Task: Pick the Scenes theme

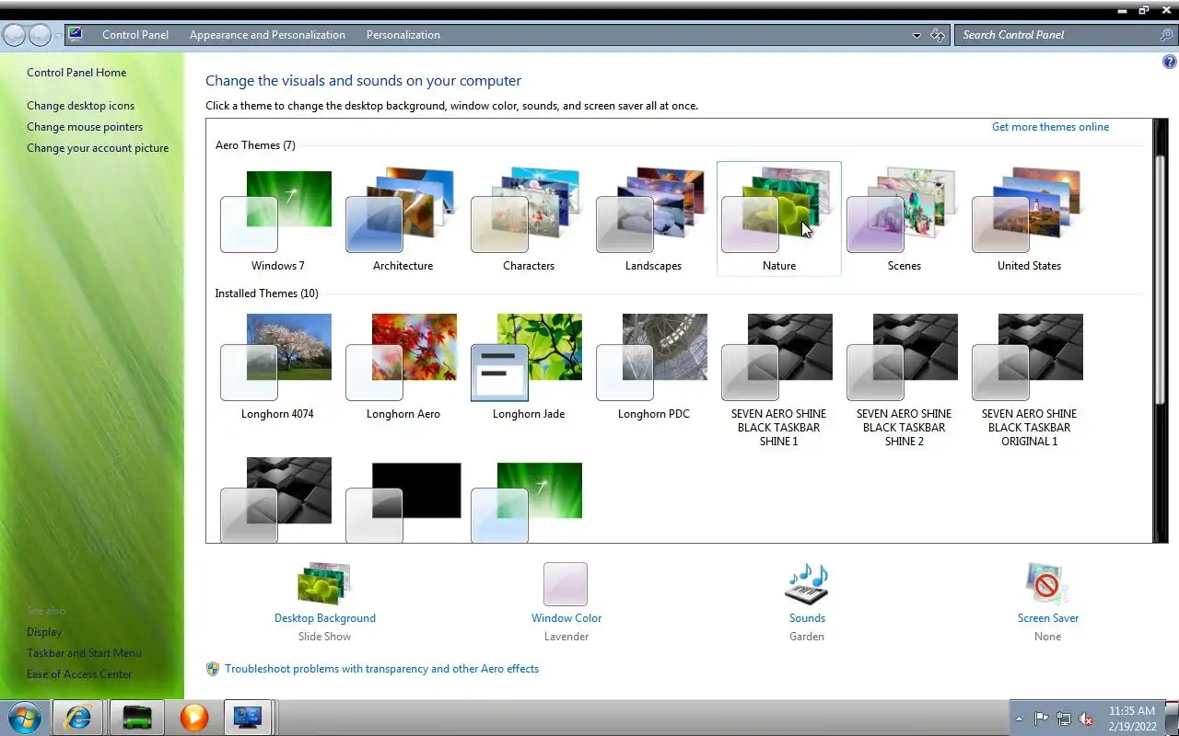Action: (x=904, y=219)
